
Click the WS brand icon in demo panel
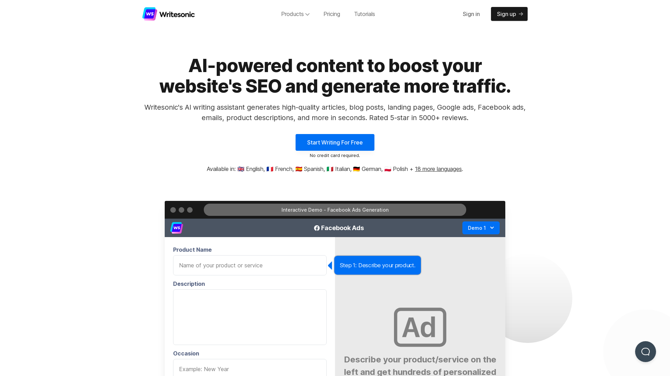point(177,228)
